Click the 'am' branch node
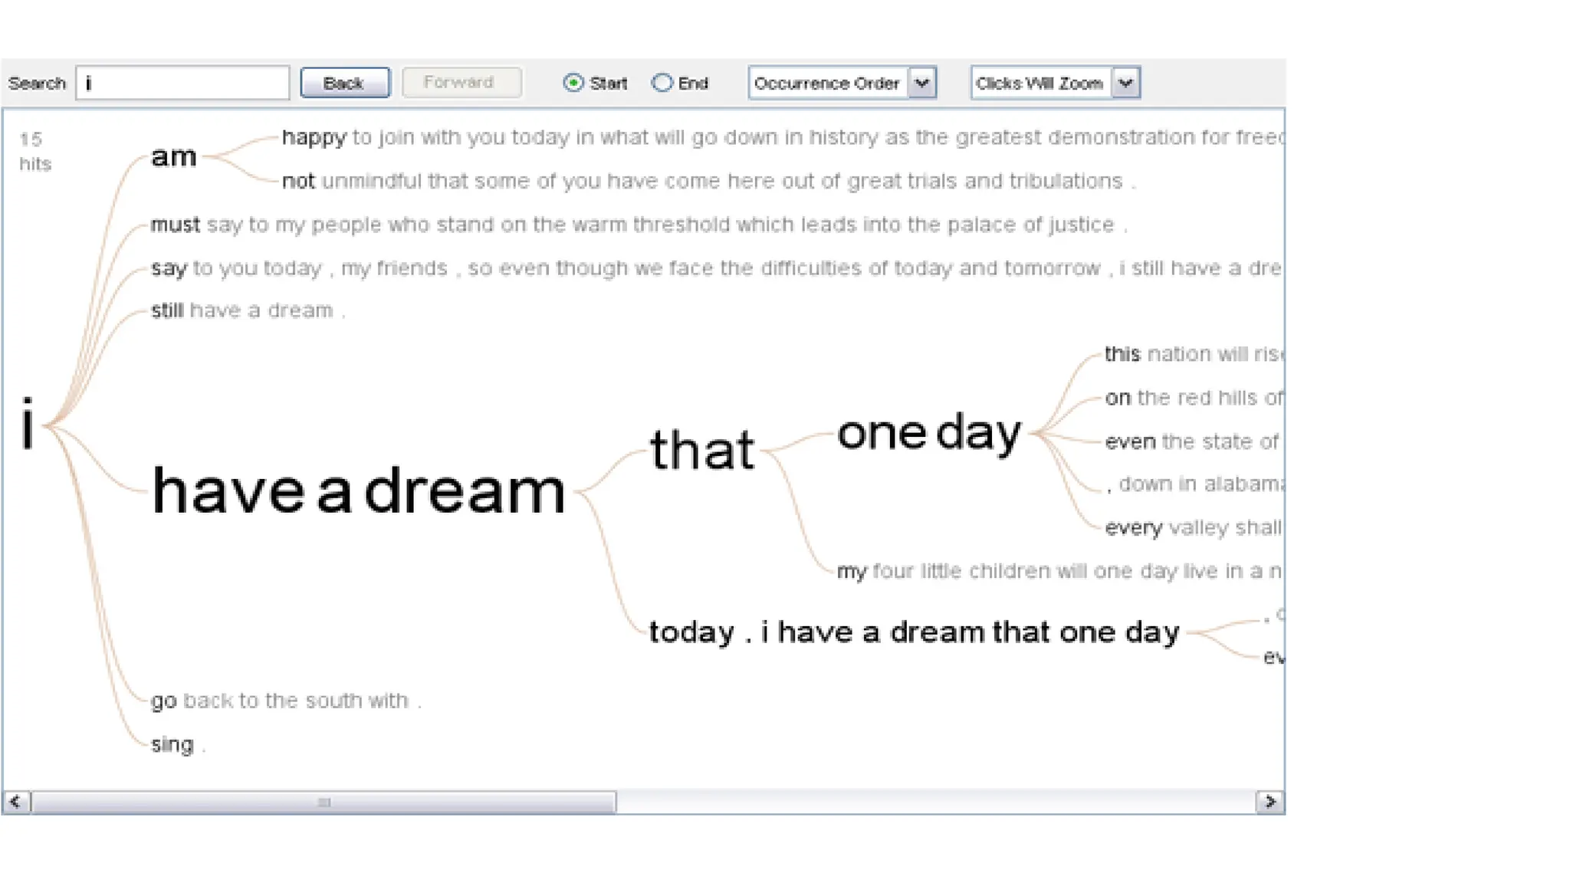 pos(174,157)
